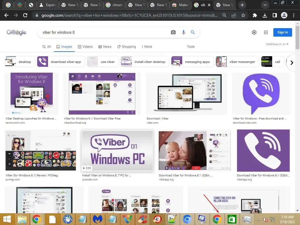Click the muted volume tray icon

[x=265, y=219]
